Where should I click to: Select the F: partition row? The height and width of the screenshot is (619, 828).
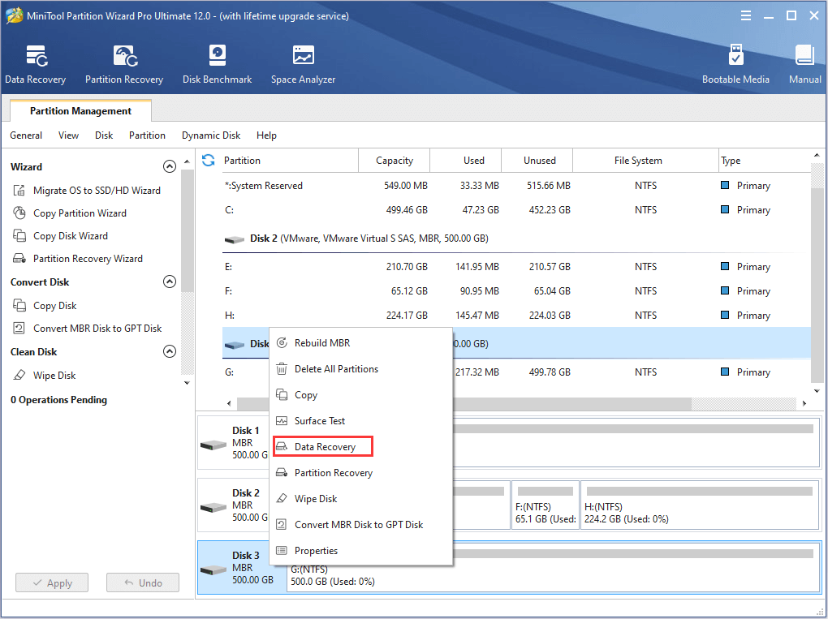click(516, 291)
